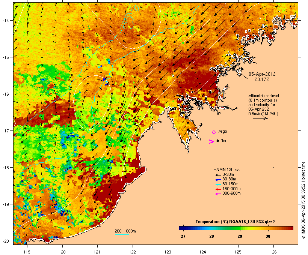Click the "0.5m/s (1kt 24h)" label
The width and height of the screenshot is (308, 255).
263,114
